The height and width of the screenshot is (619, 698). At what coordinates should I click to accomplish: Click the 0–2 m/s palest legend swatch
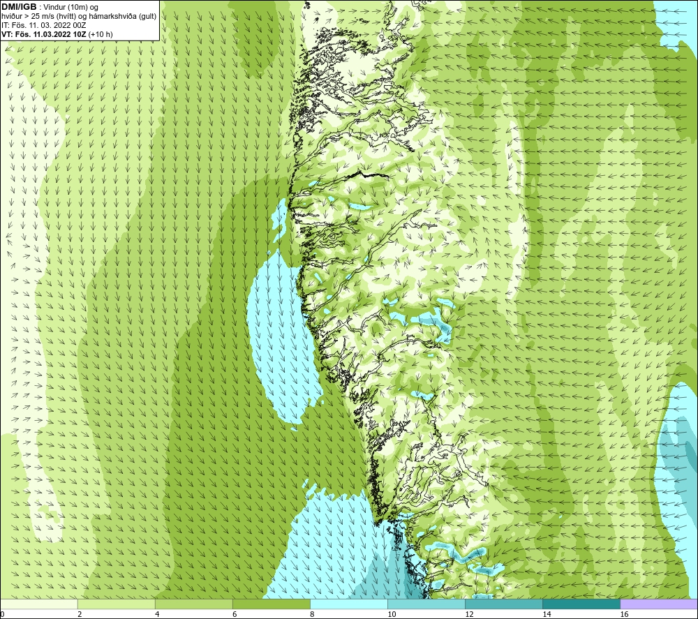pos(39,604)
